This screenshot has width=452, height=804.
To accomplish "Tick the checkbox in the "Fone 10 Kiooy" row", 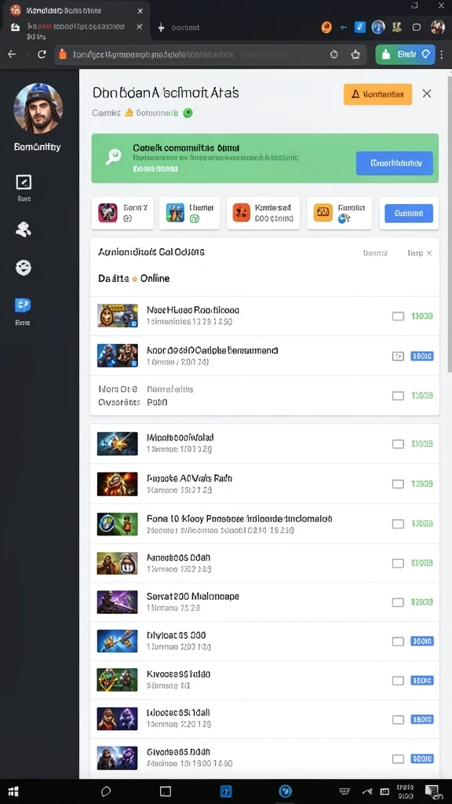I will [x=398, y=524].
